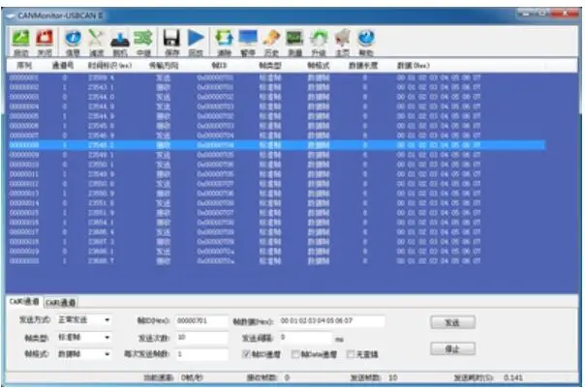
Task: Switch to the CAN1通道 tab
Action: (24, 302)
